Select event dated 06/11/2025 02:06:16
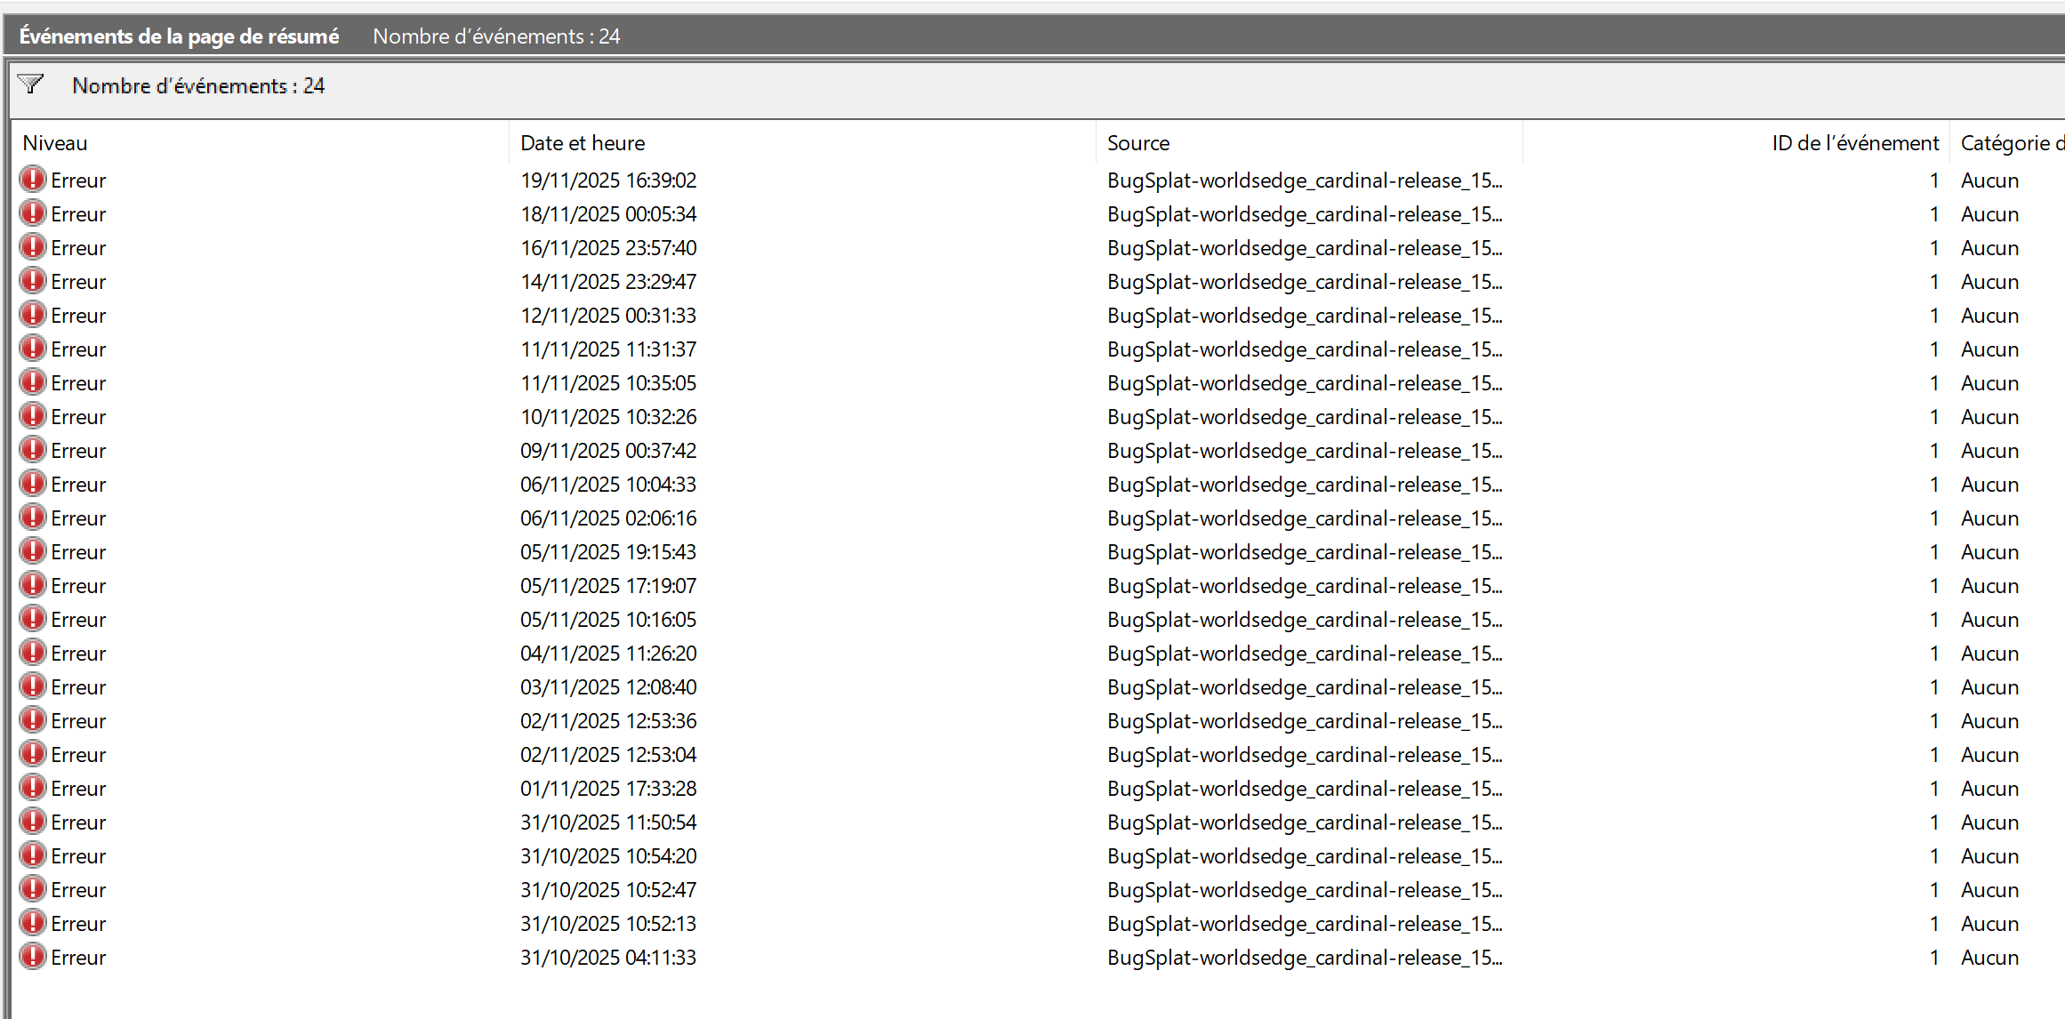 click(x=608, y=518)
